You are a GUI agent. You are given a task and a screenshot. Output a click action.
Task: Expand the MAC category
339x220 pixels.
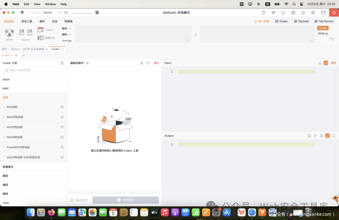[x=34, y=88]
